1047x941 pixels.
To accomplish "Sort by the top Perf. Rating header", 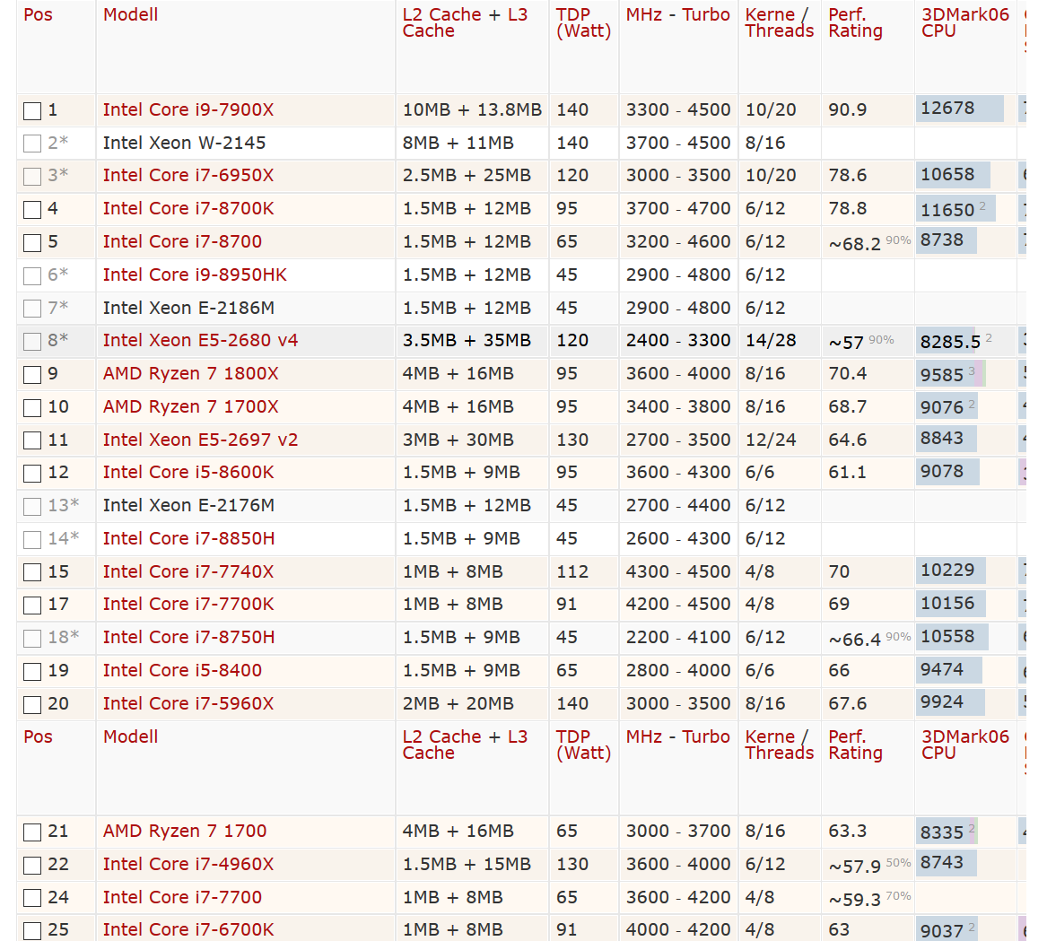I will pyautogui.click(x=855, y=22).
